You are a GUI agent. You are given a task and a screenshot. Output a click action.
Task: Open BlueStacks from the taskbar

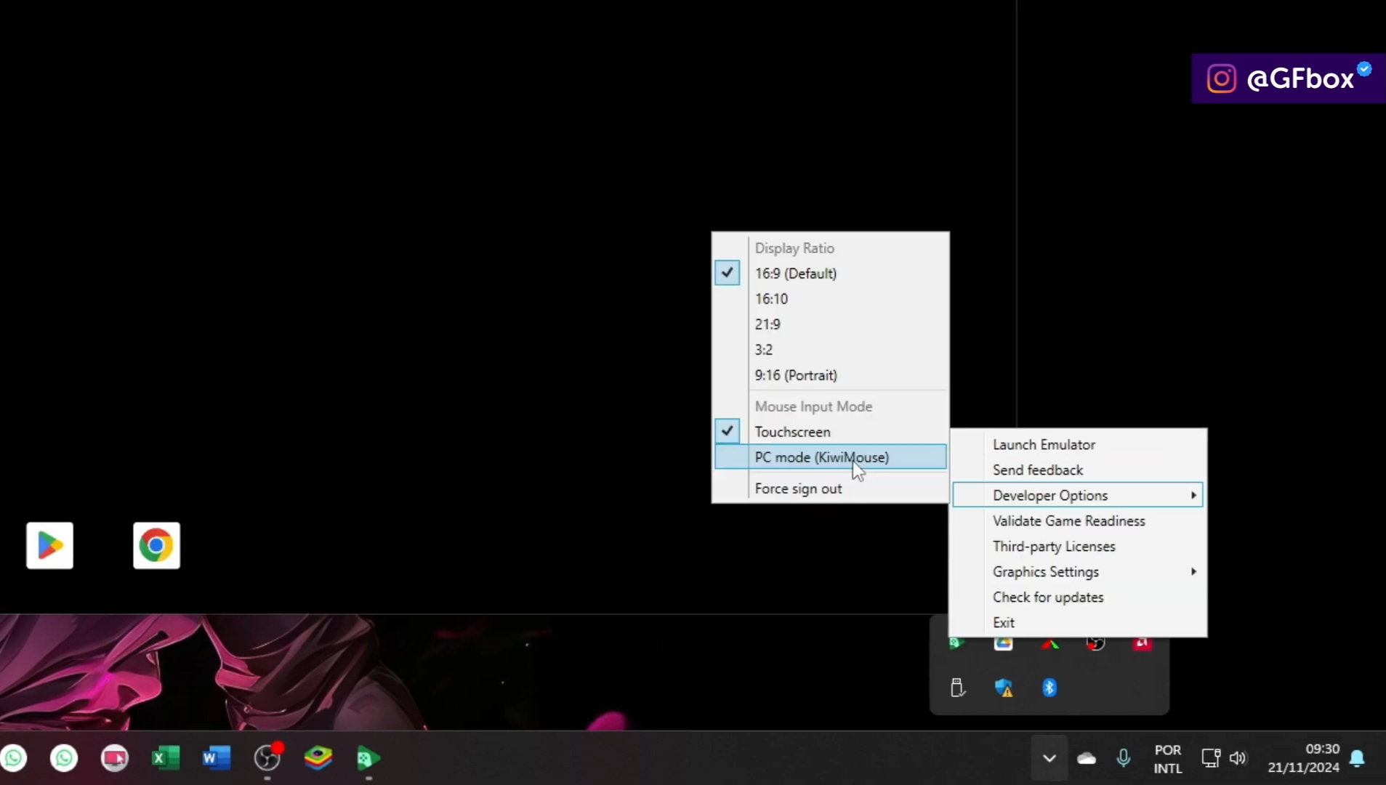click(x=318, y=758)
